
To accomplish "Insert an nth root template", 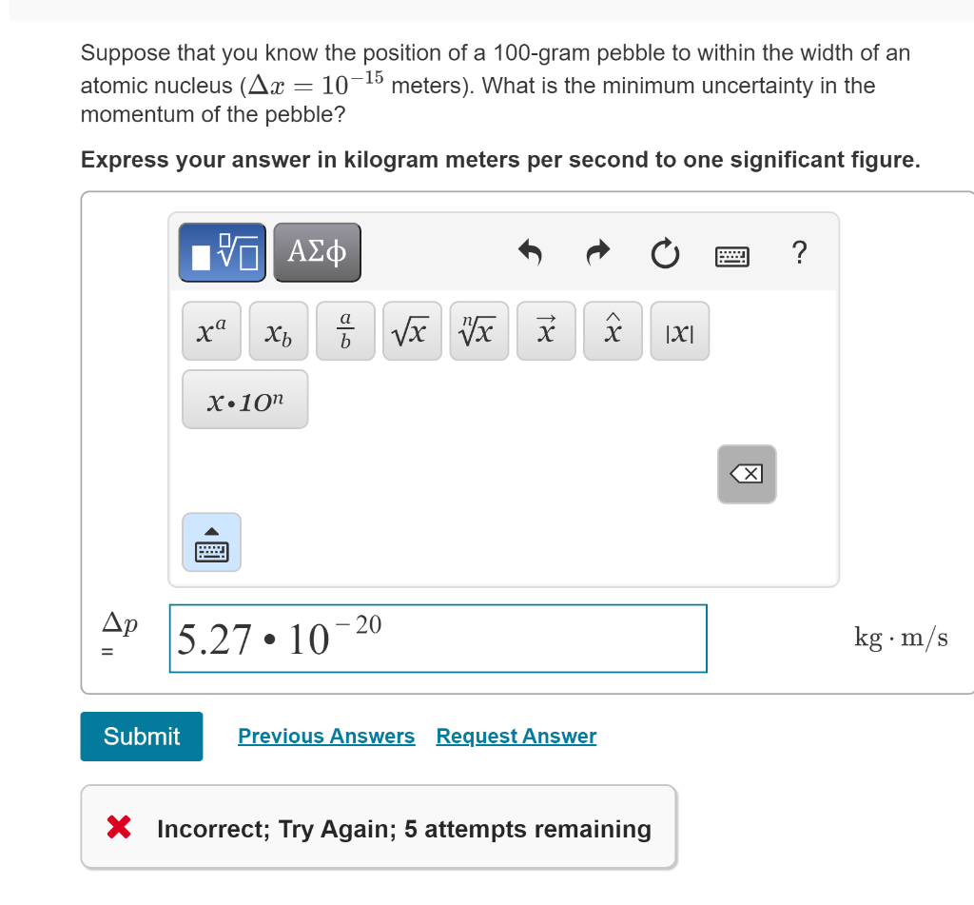I will [478, 330].
